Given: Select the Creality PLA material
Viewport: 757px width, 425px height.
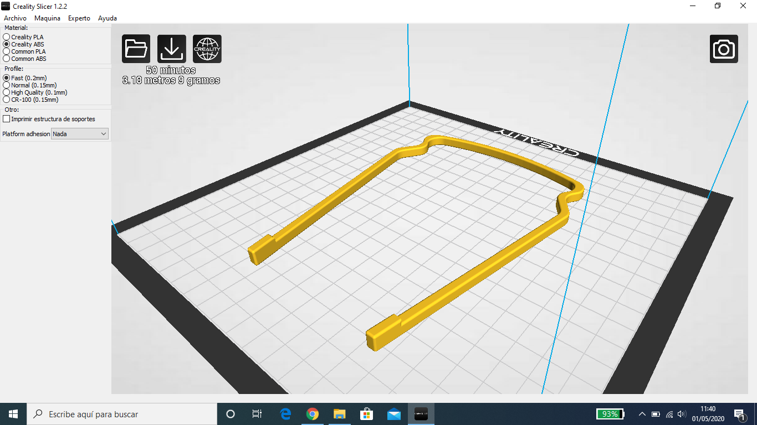Looking at the screenshot, I should click(7, 37).
